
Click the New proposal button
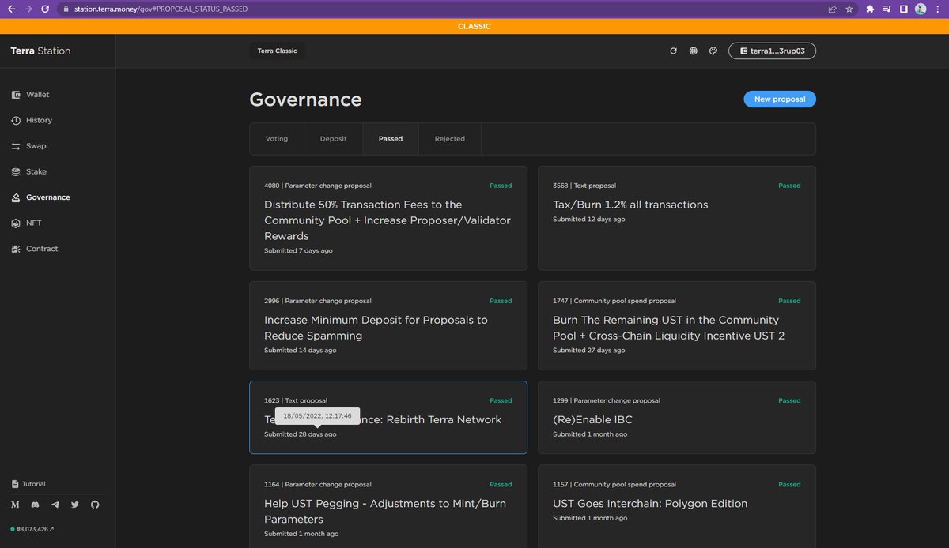click(780, 99)
